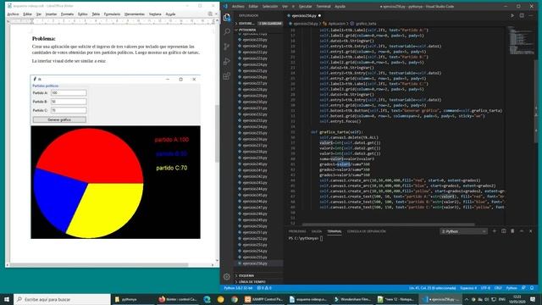Screen dimensions: 542x305
Task: Open the editor More Actions ellipsis
Action: (x=531, y=15)
